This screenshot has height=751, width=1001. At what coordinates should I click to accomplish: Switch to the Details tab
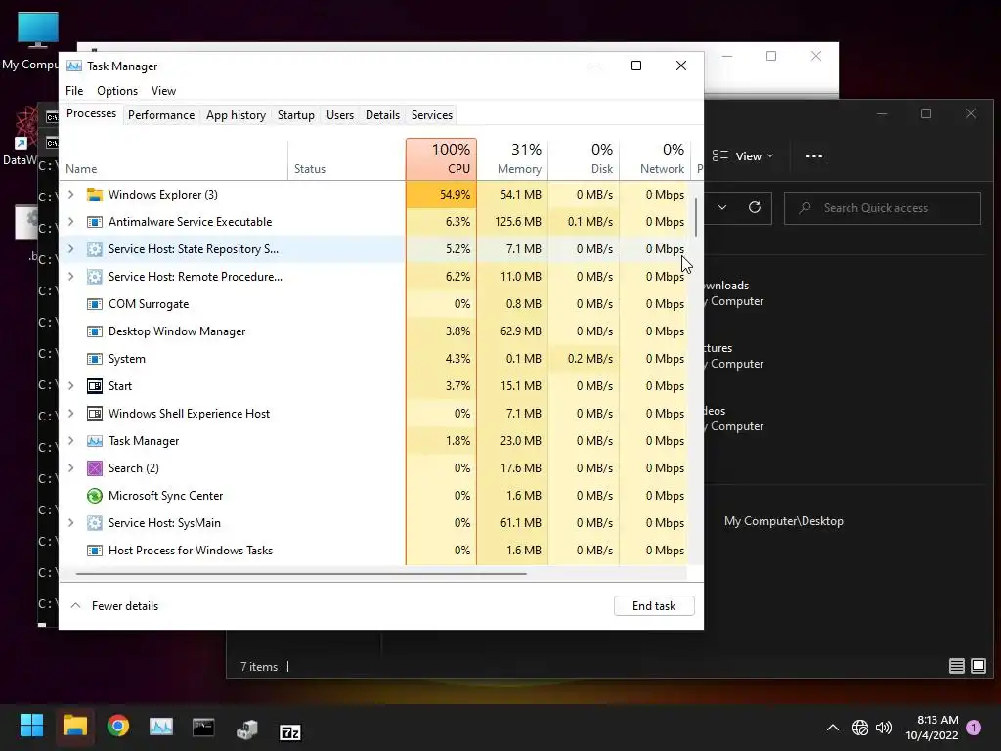(382, 115)
